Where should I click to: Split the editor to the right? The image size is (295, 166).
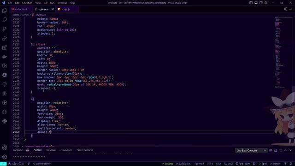pyautogui.click(x=286, y=9)
